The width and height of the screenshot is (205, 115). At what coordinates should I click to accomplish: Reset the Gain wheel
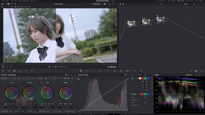[x=54, y=83]
